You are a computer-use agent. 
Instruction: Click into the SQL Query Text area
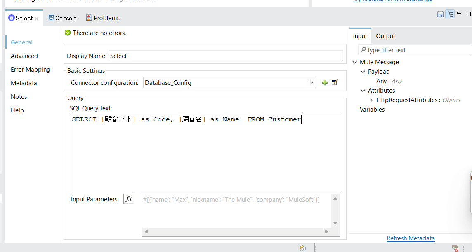click(x=205, y=153)
